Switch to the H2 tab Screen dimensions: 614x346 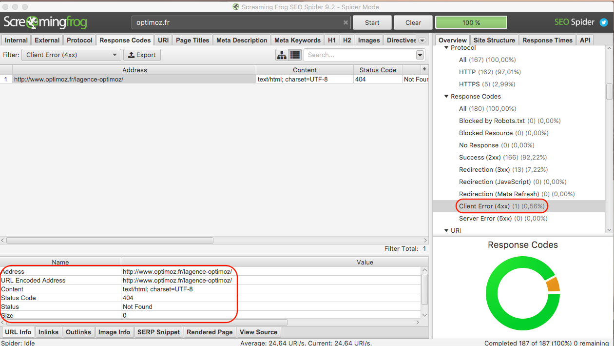tap(347, 41)
